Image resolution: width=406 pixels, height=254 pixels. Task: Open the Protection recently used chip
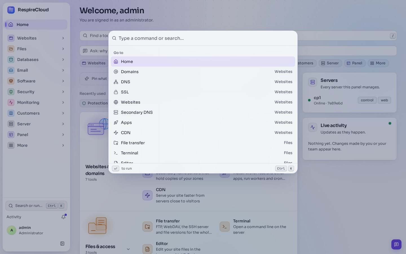click(95, 103)
